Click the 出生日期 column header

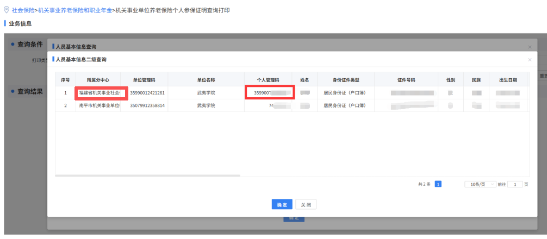coord(508,80)
